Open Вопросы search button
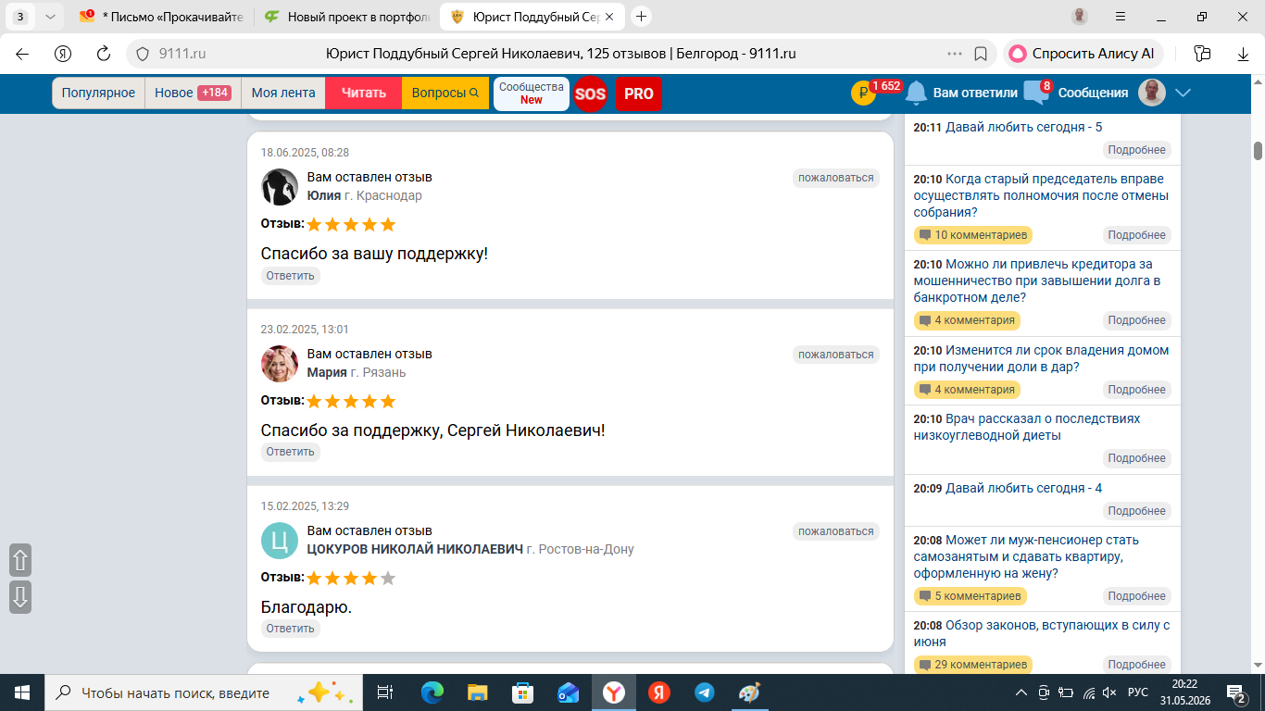1265x711 pixels. click(445, 93)
